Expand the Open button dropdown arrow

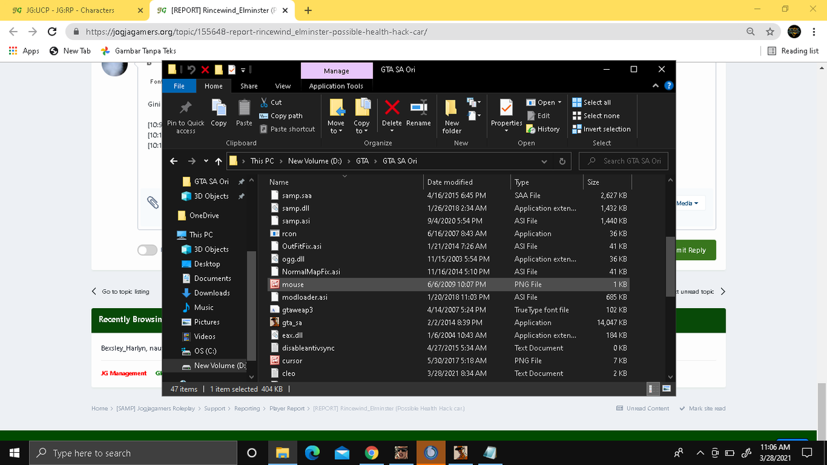560,102
